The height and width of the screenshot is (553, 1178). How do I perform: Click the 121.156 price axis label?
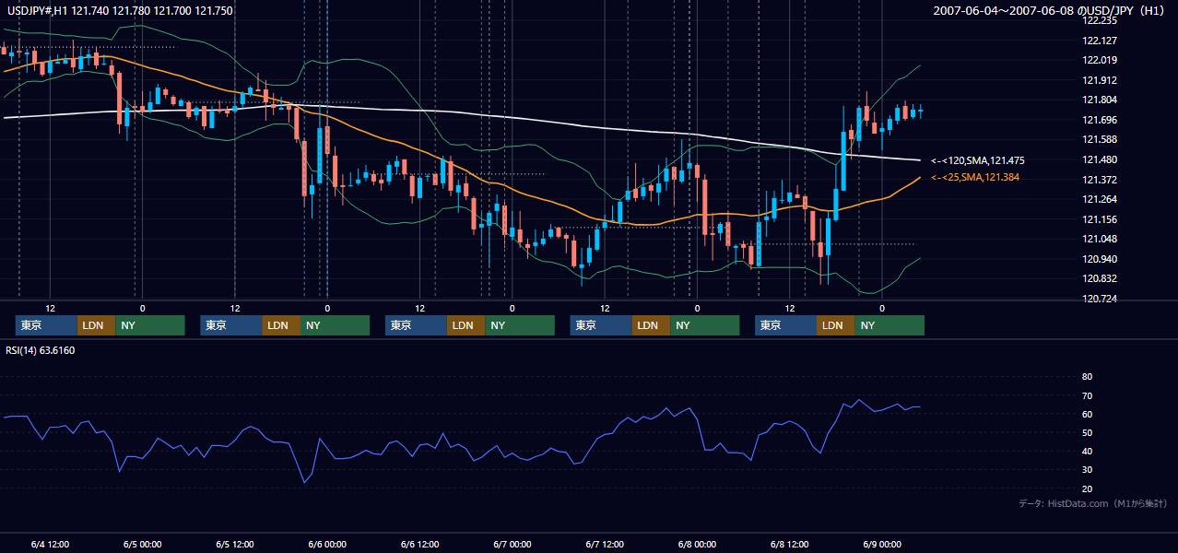(x=1101, y=219)
